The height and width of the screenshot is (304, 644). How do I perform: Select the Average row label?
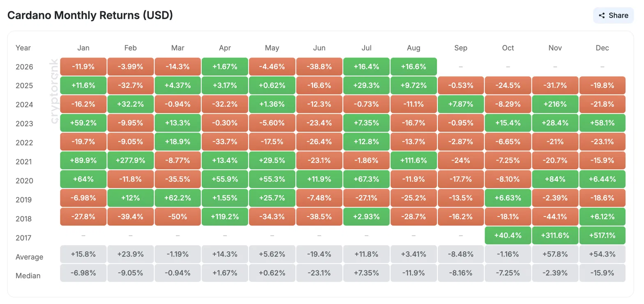pos(29,257)
